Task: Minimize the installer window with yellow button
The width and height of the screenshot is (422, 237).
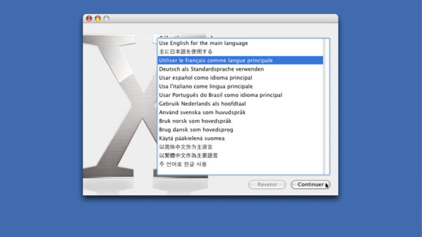Action: click(98, 18)
